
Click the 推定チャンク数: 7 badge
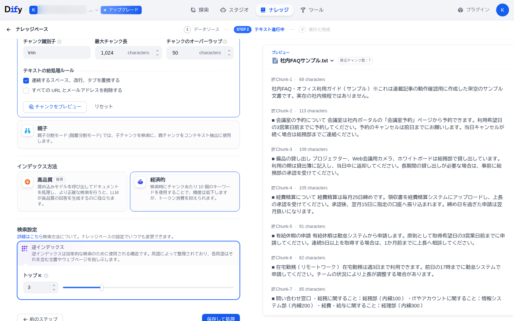355,61
